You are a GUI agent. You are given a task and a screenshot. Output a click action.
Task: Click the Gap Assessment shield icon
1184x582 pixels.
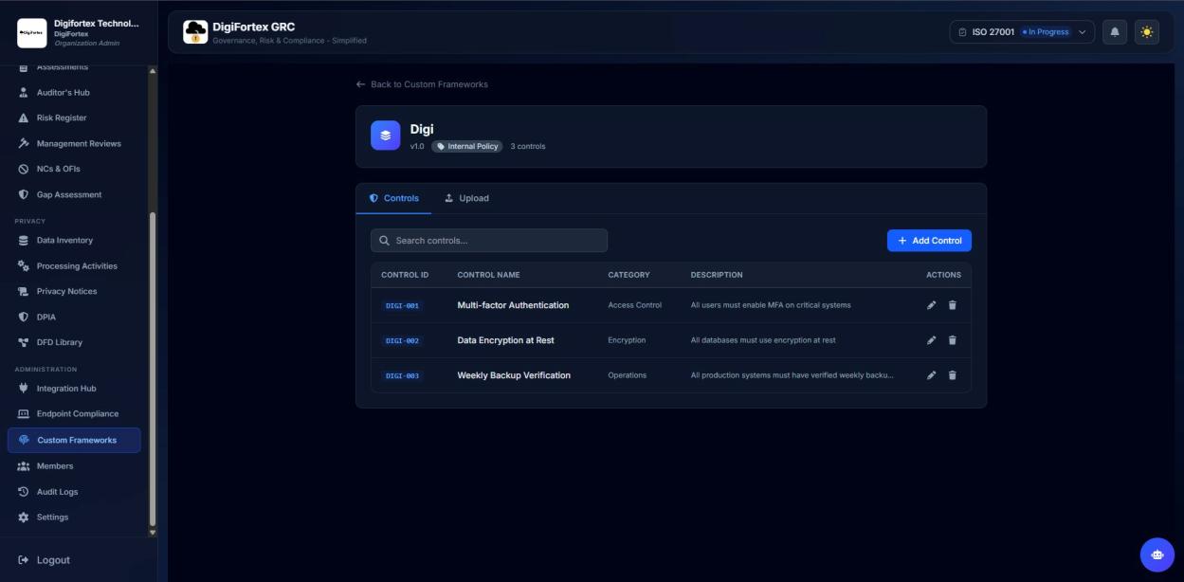pyautogui.click(x=24, y=195)
